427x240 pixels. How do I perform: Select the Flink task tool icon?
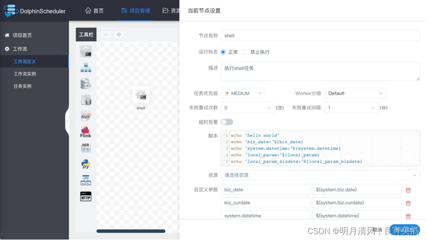click(x=86, y=132)
